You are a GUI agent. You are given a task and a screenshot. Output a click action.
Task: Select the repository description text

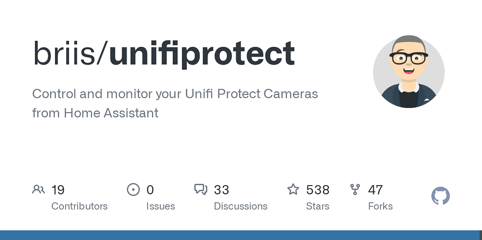[175, 103]
